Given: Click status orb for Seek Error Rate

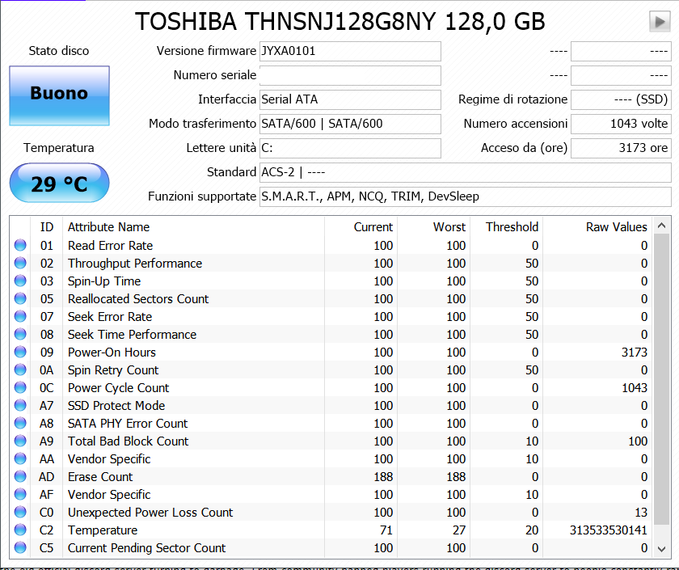Looking at the screenshot, I should (20, 316).
